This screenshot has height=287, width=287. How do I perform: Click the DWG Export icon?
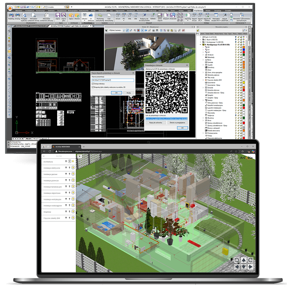[x=160, y=15]
